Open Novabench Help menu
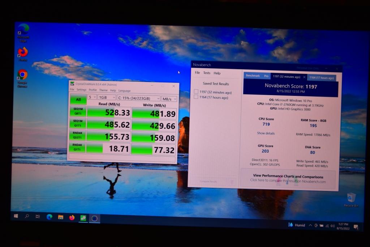The width and height of the screenshot is (370, 247). (217, 73)
